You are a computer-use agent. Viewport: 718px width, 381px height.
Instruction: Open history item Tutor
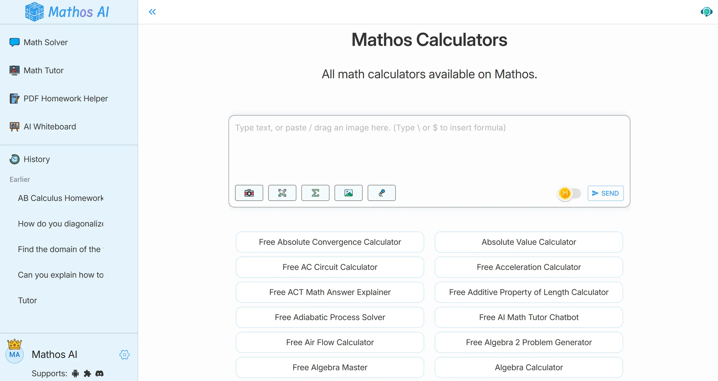[27, 300]
